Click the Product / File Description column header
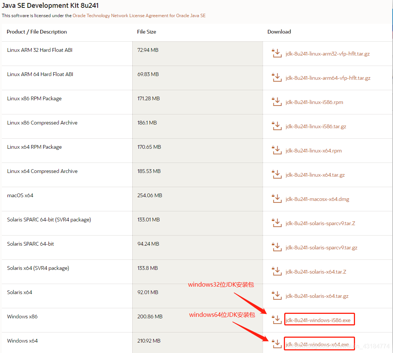Screen dimensions: 393x353 pyautogui.click(x=37, y=32)
